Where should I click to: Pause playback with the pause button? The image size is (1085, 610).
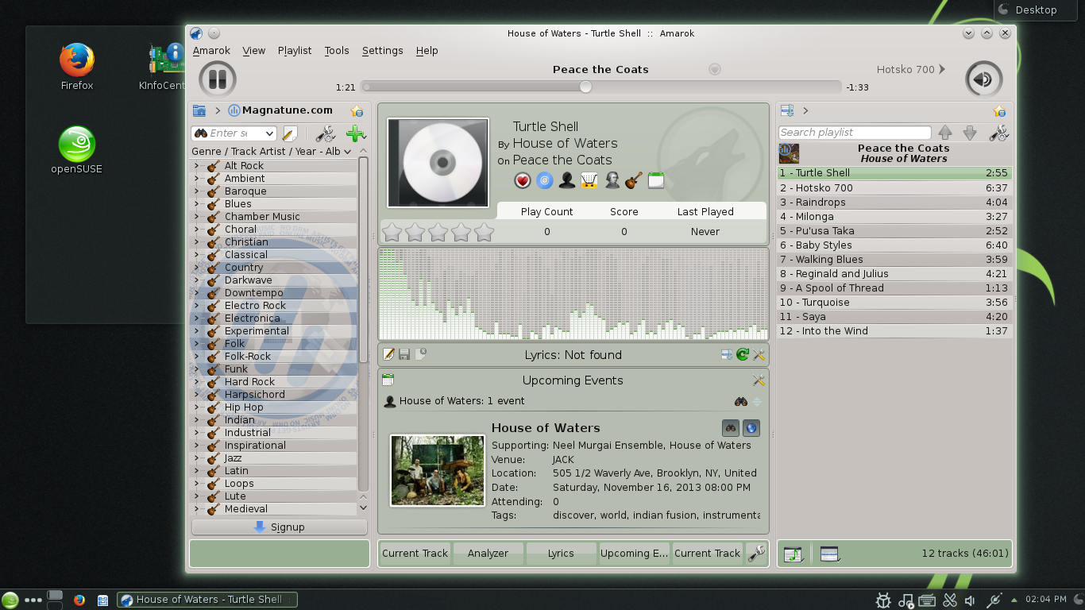click(x=217, y=79)
